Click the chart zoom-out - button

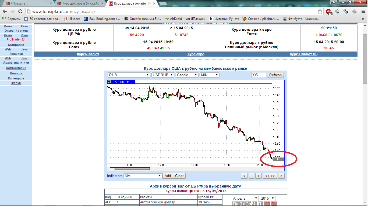pyautogui.click(x=251, y=176)
